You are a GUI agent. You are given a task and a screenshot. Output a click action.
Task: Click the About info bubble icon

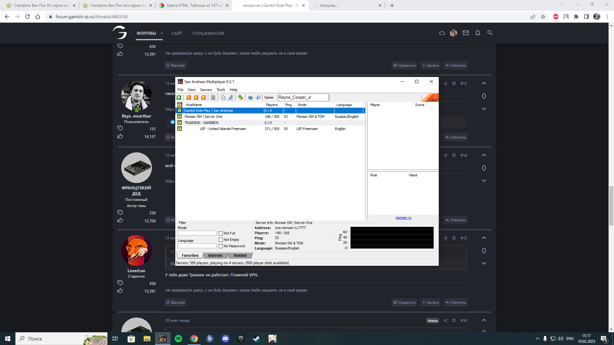(x=258, y=97)
